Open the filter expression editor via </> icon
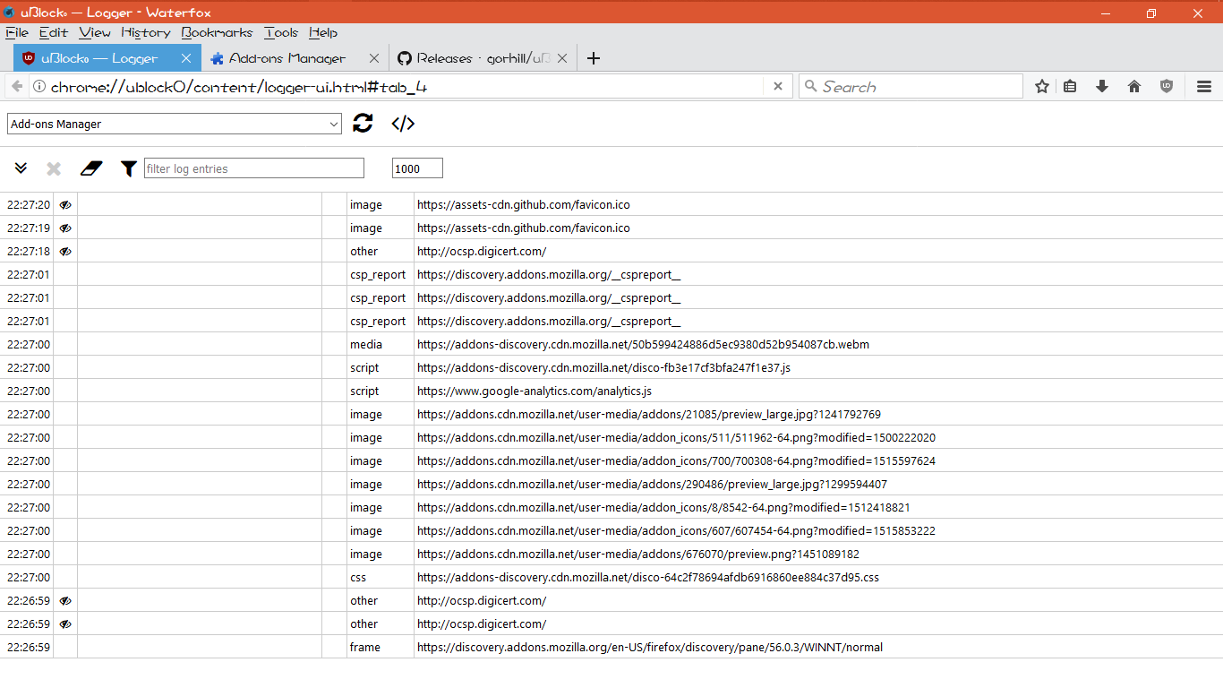This screenshot has width=1223, height=688. (403, 124)
